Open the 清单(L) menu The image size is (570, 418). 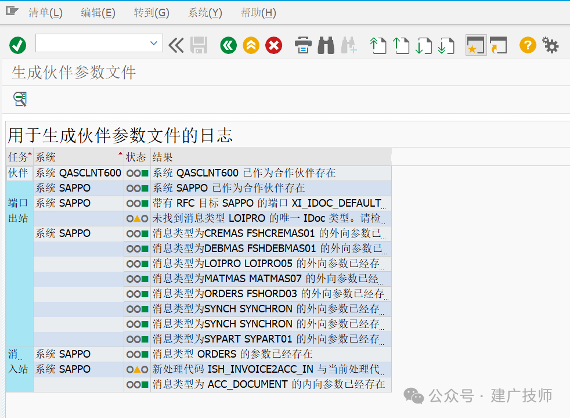[45, 13]
